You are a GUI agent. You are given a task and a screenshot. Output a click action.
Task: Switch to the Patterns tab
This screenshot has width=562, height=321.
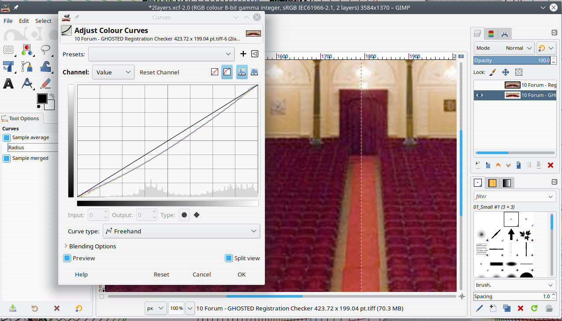tap(492, 183)
